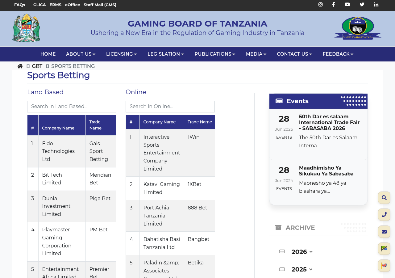Open the Legislation dropdown menu

[166, 54]
